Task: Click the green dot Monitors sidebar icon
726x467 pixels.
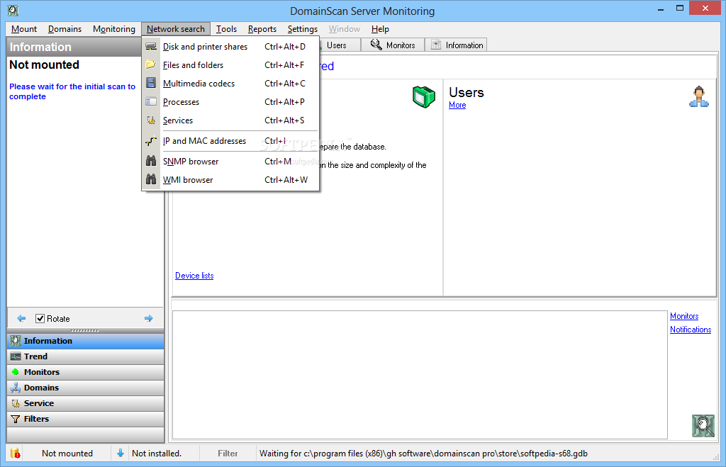Action: [x=16, y=371]
